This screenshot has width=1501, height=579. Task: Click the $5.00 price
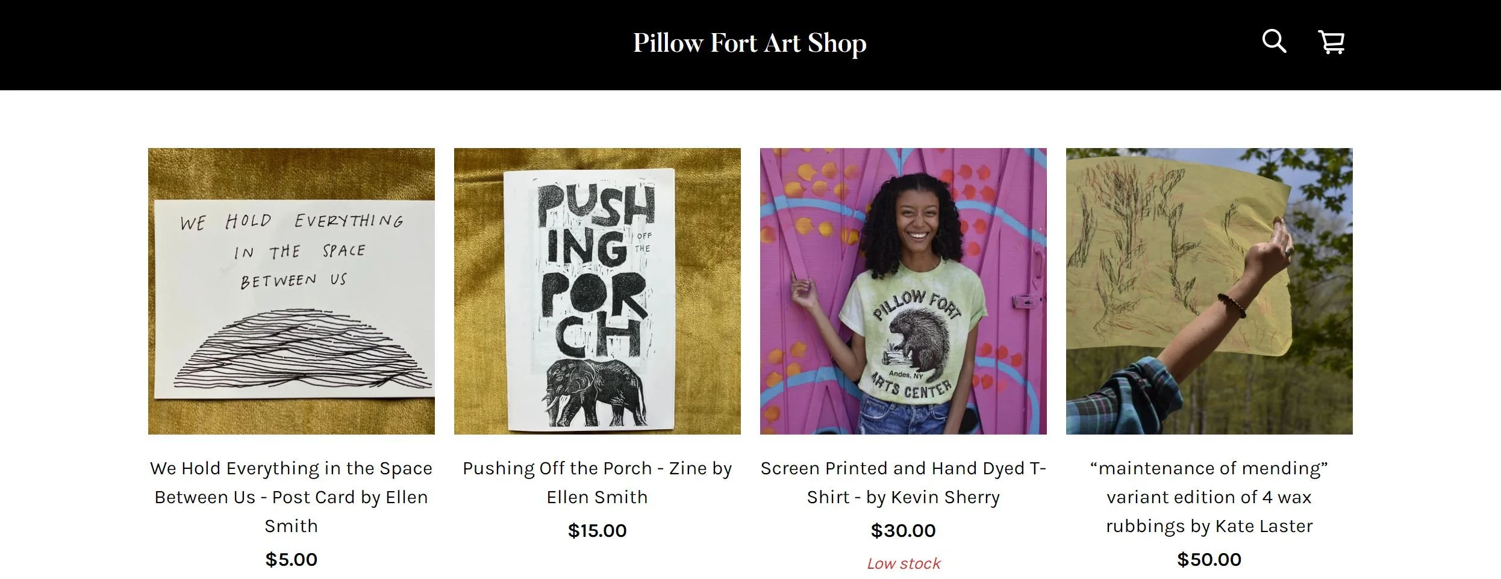(x=292, y=560)
